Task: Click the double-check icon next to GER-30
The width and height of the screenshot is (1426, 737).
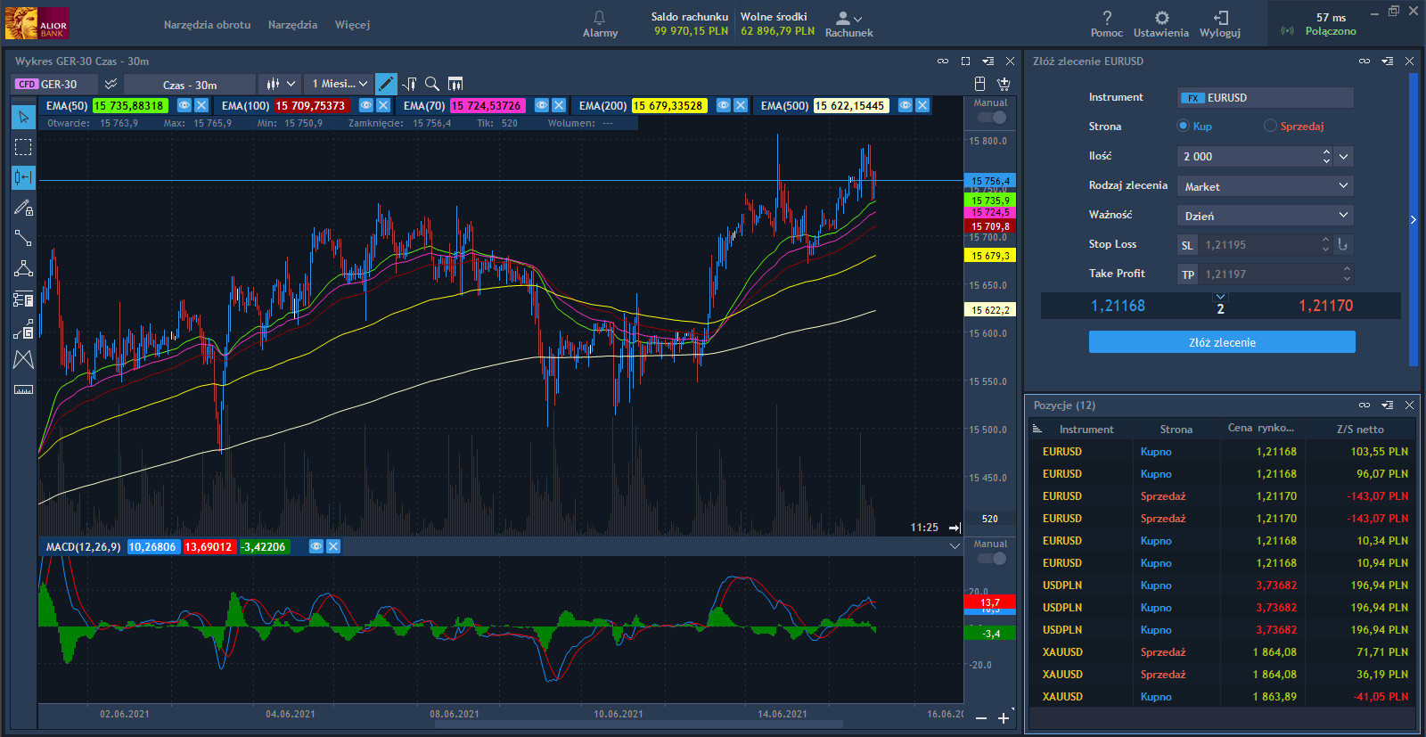Action: [111, 84]
